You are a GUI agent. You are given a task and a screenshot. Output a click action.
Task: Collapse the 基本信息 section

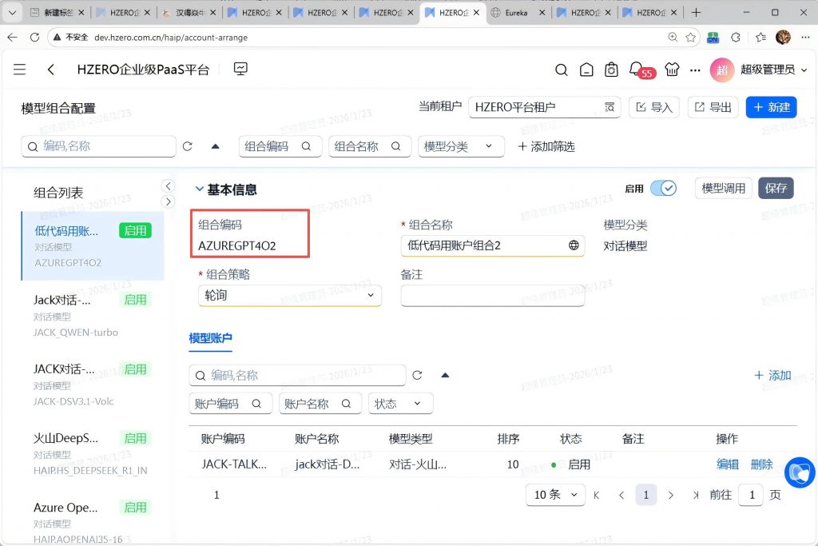click(x=200, y=189)
